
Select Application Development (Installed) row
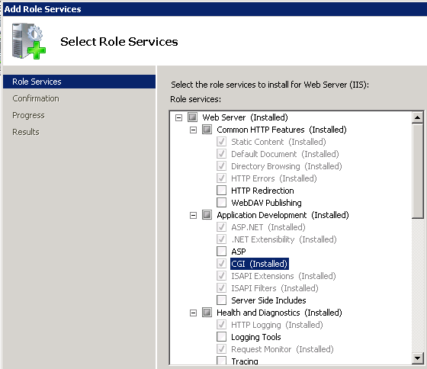click(x=283, y=215)
